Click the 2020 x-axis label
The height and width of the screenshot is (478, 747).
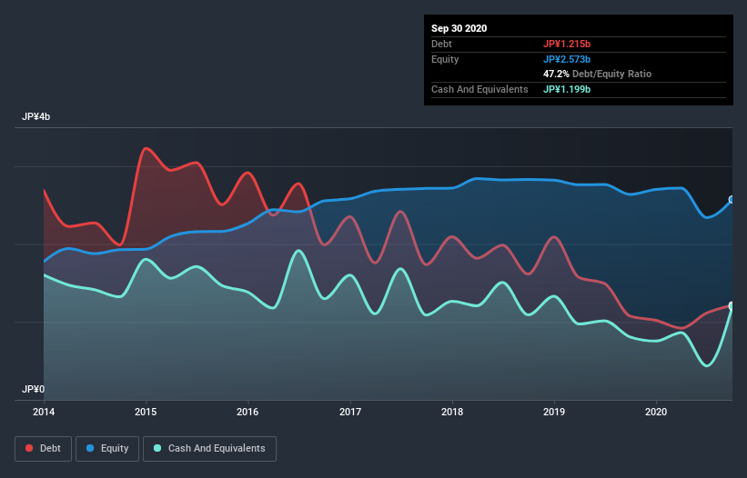(x=655, y=412)
